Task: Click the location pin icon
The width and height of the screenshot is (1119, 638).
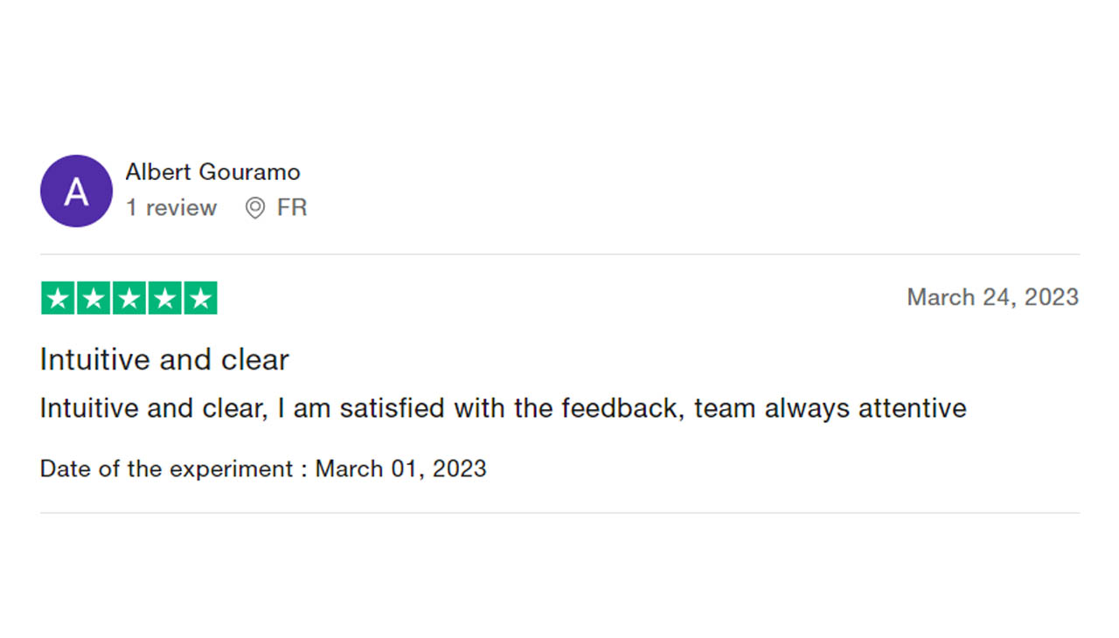Action: 254,208
